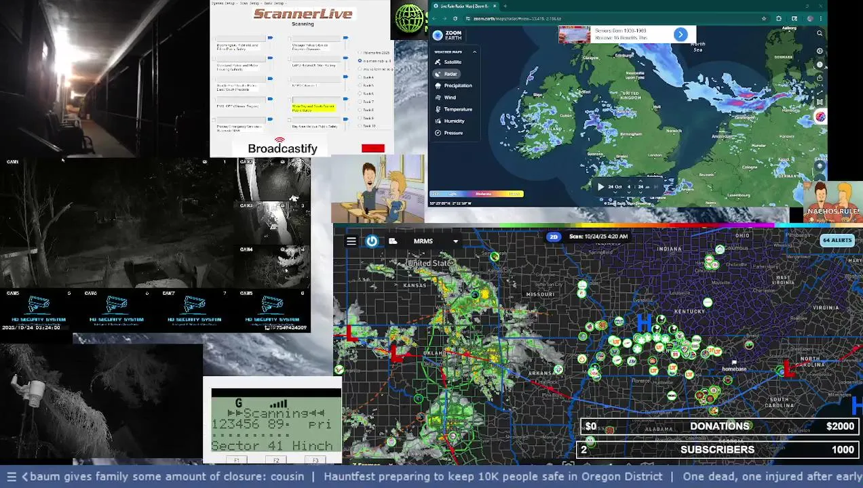The image size is (863, 488).
Task: Click red button in ScannerLive window
Action: coord(373,148)
